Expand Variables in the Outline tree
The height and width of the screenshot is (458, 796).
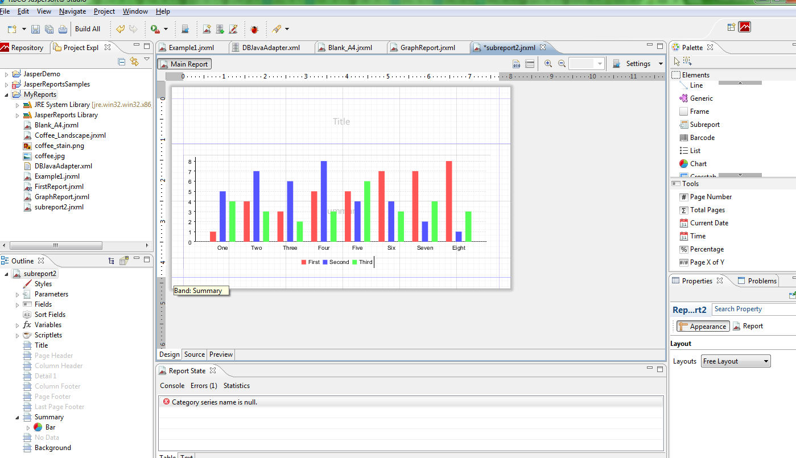(x=18, y=325)
